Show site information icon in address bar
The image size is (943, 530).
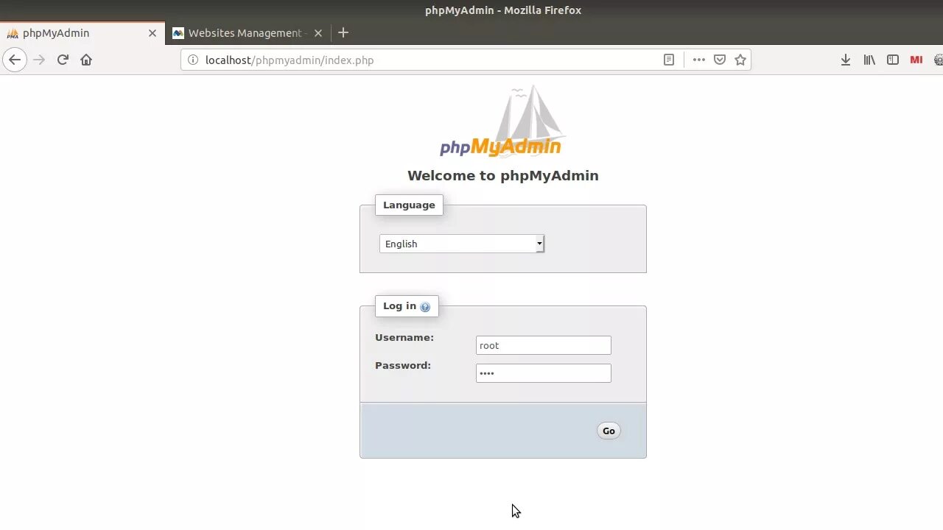[x=193, y=60]
